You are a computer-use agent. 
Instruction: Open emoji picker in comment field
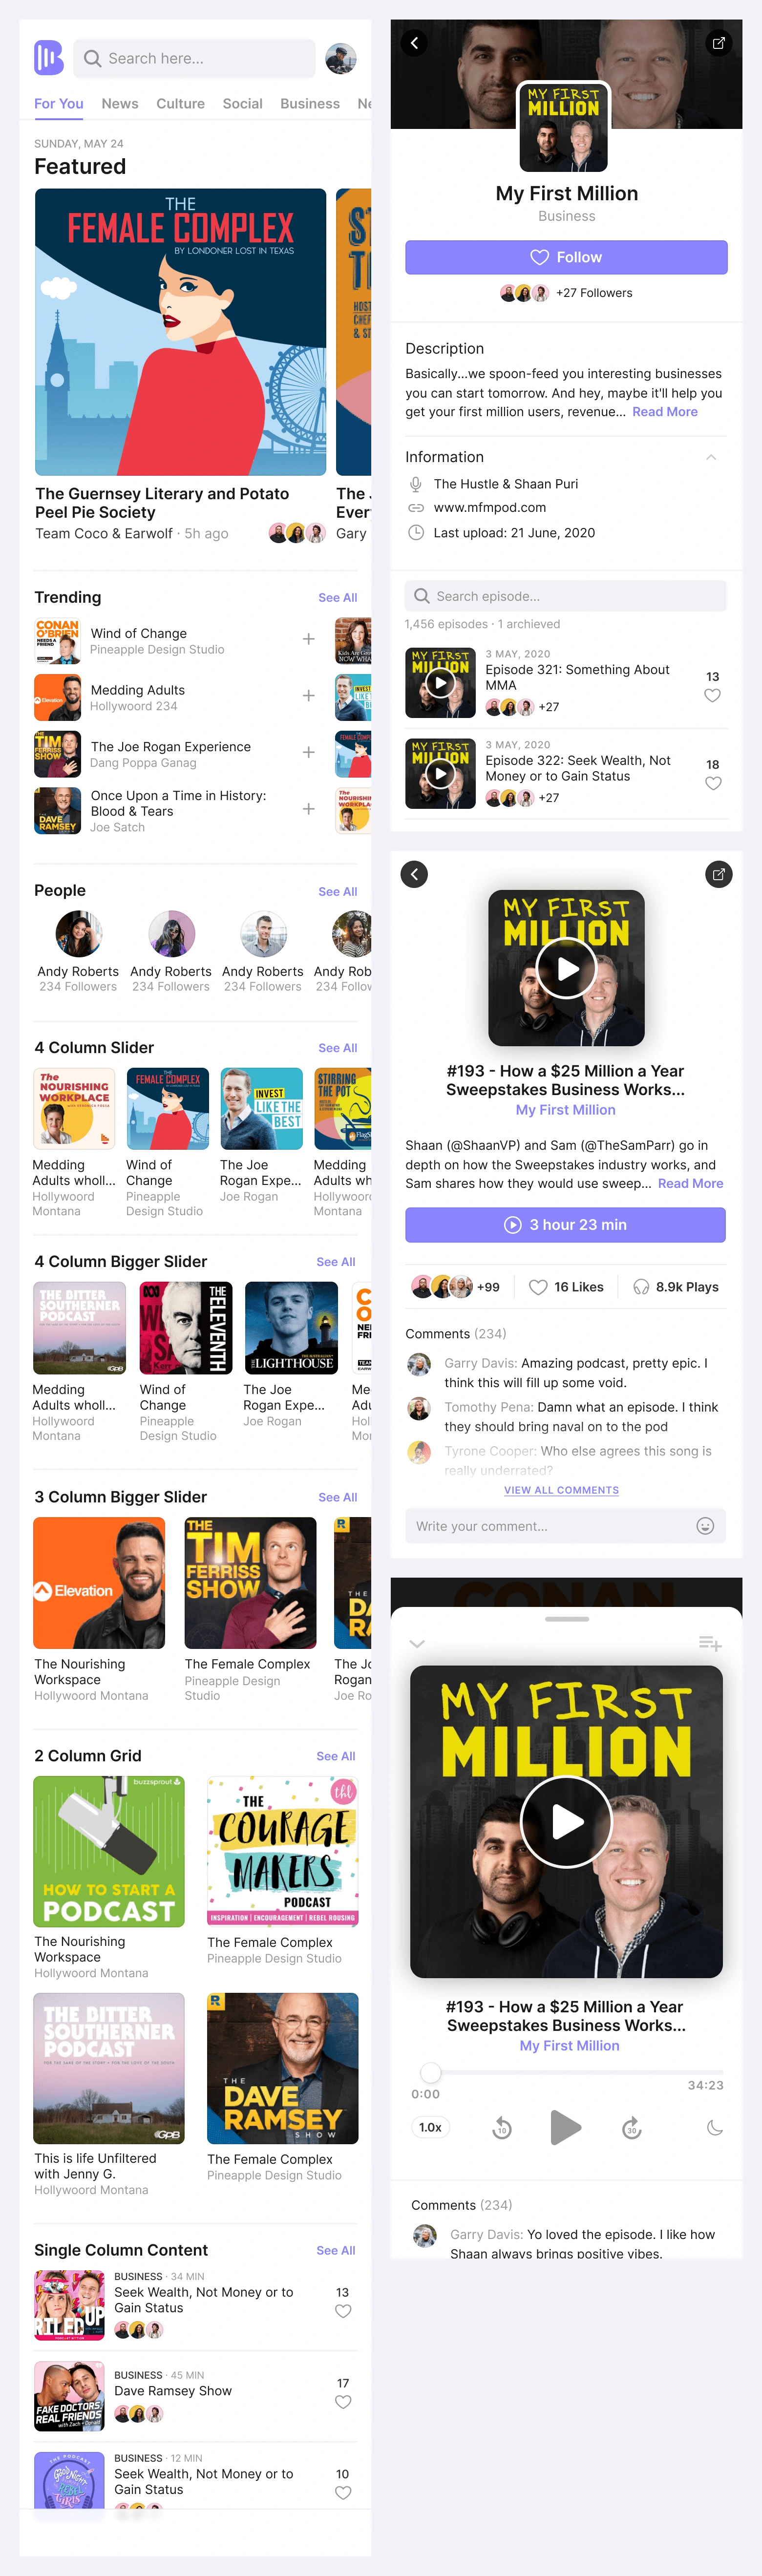tap(705, 1525)
